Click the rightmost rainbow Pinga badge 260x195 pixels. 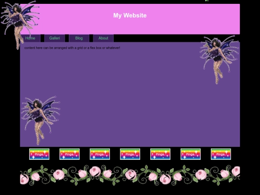[221, 154]
